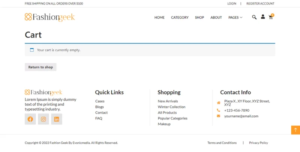Click the home address icon in Contact Info
This screenshot has width=300, height=152.
click(219, 103)
